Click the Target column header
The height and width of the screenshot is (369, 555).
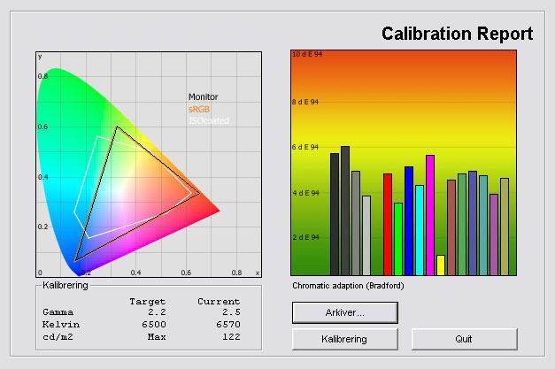coord(148,302)
